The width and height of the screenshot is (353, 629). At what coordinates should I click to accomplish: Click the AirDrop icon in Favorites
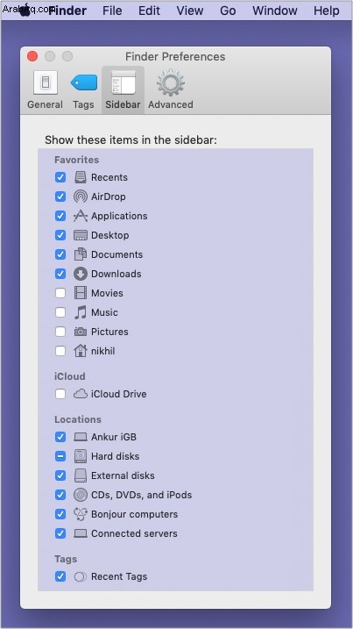pos(81,197)
